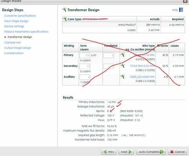Click the Next button
This screenshot has width=189, height=156.
(126, 152)
